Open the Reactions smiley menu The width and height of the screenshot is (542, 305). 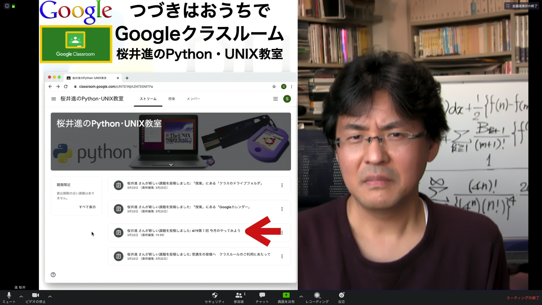click(x=342, y=297)
